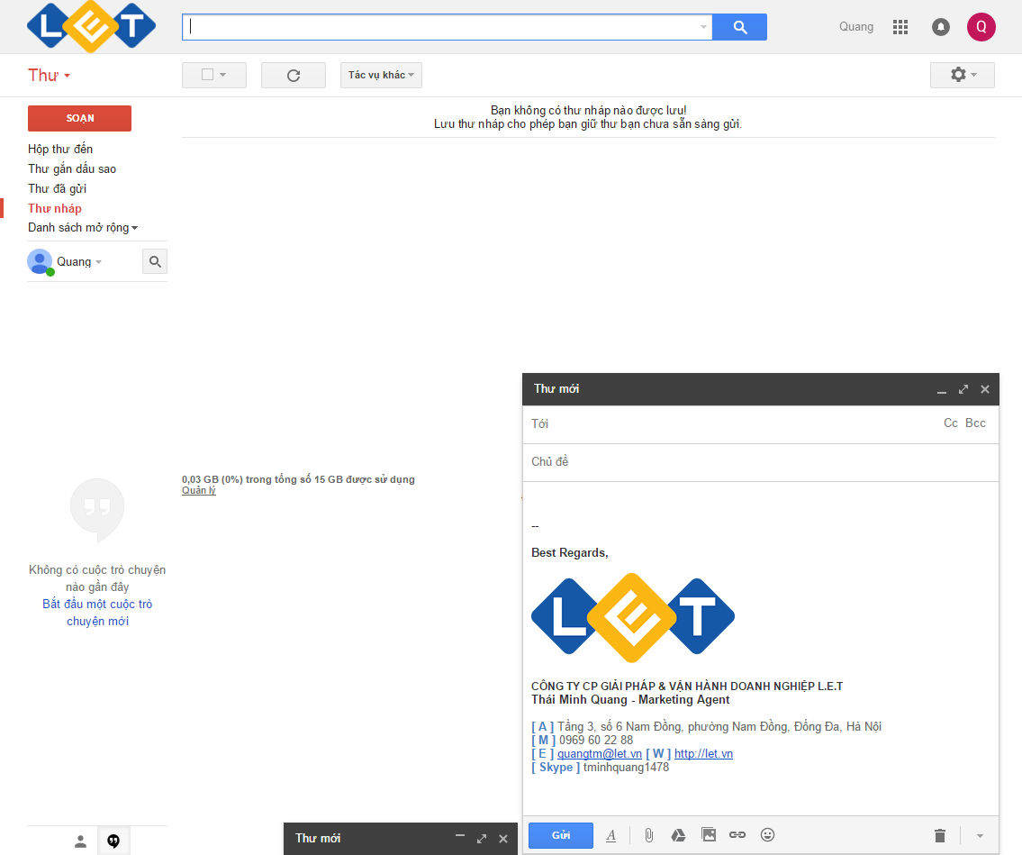Click the Tới recipient field

coord(630,423)
